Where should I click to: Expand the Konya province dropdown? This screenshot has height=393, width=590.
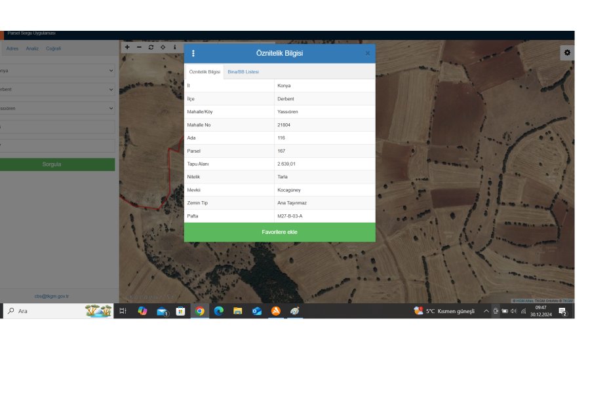click(58, 70)
